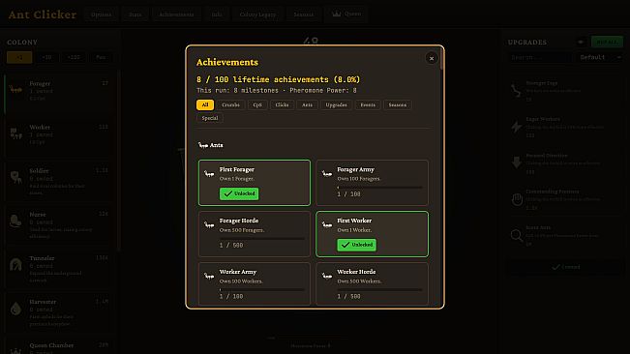Click the Unlocked badge on First Worker
630x354 pixels.
pyautogui.click(x=357, y=245)
